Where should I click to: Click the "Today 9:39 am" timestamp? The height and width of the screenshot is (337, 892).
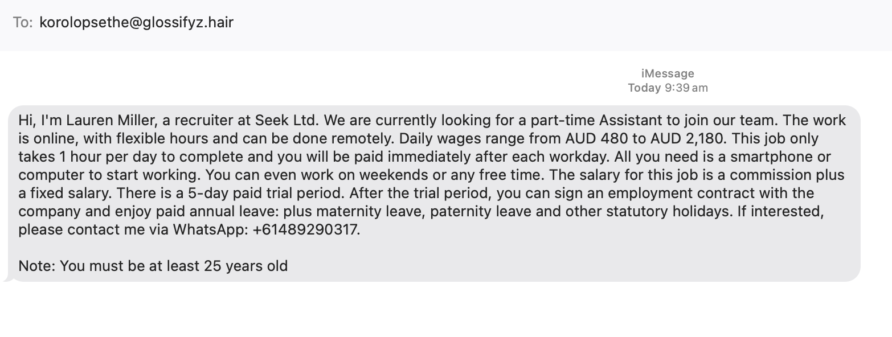pos(668,88)
